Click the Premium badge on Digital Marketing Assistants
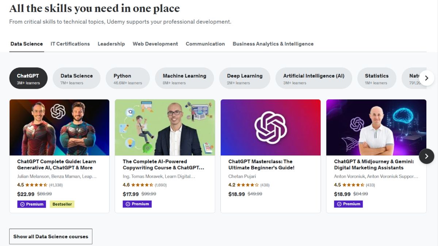The width and height of the screenshot is (438, 246). click(349, 204)
